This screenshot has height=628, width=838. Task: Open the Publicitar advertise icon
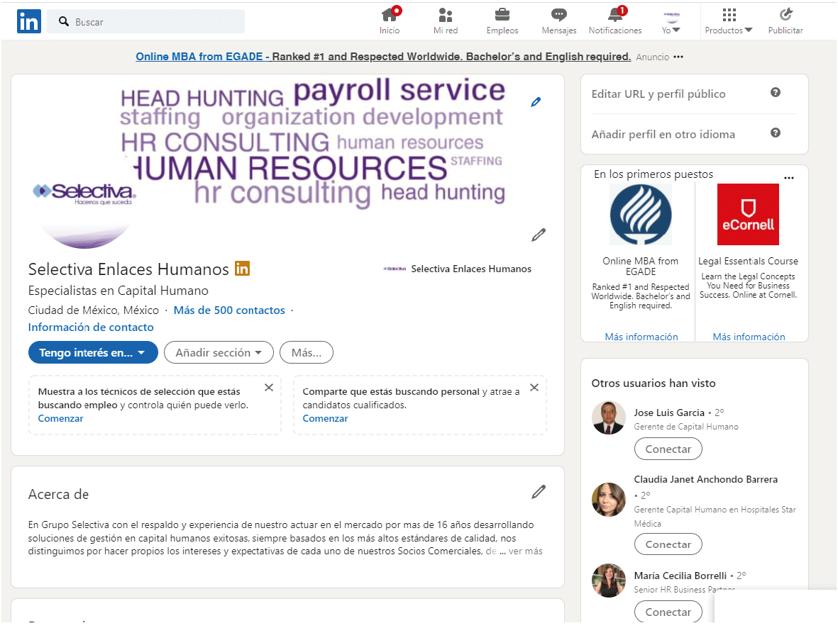[x=785, y=14]
